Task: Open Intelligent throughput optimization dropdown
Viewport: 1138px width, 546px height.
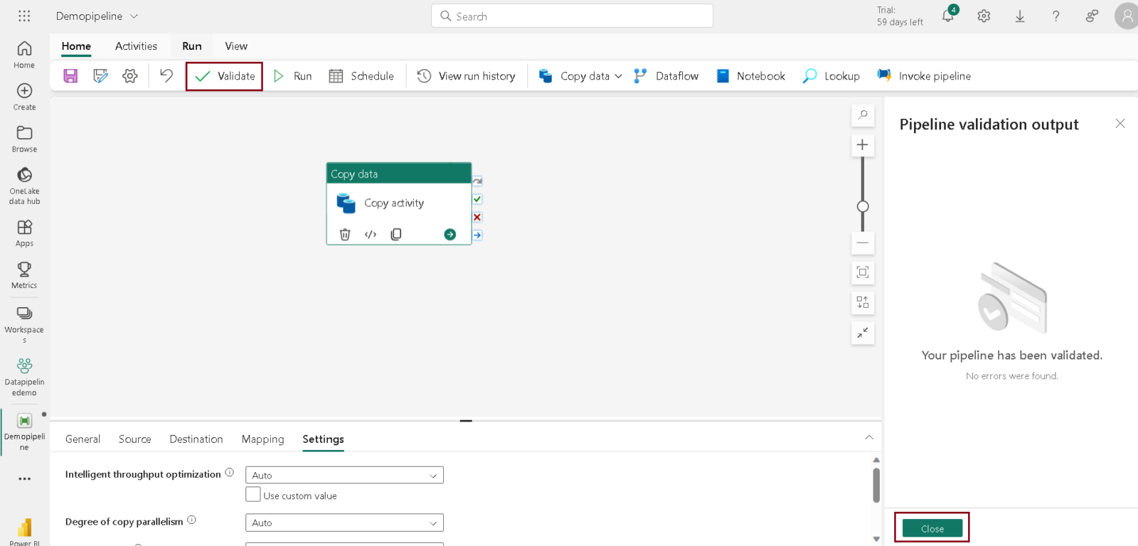Action: (x=344, y=475)
